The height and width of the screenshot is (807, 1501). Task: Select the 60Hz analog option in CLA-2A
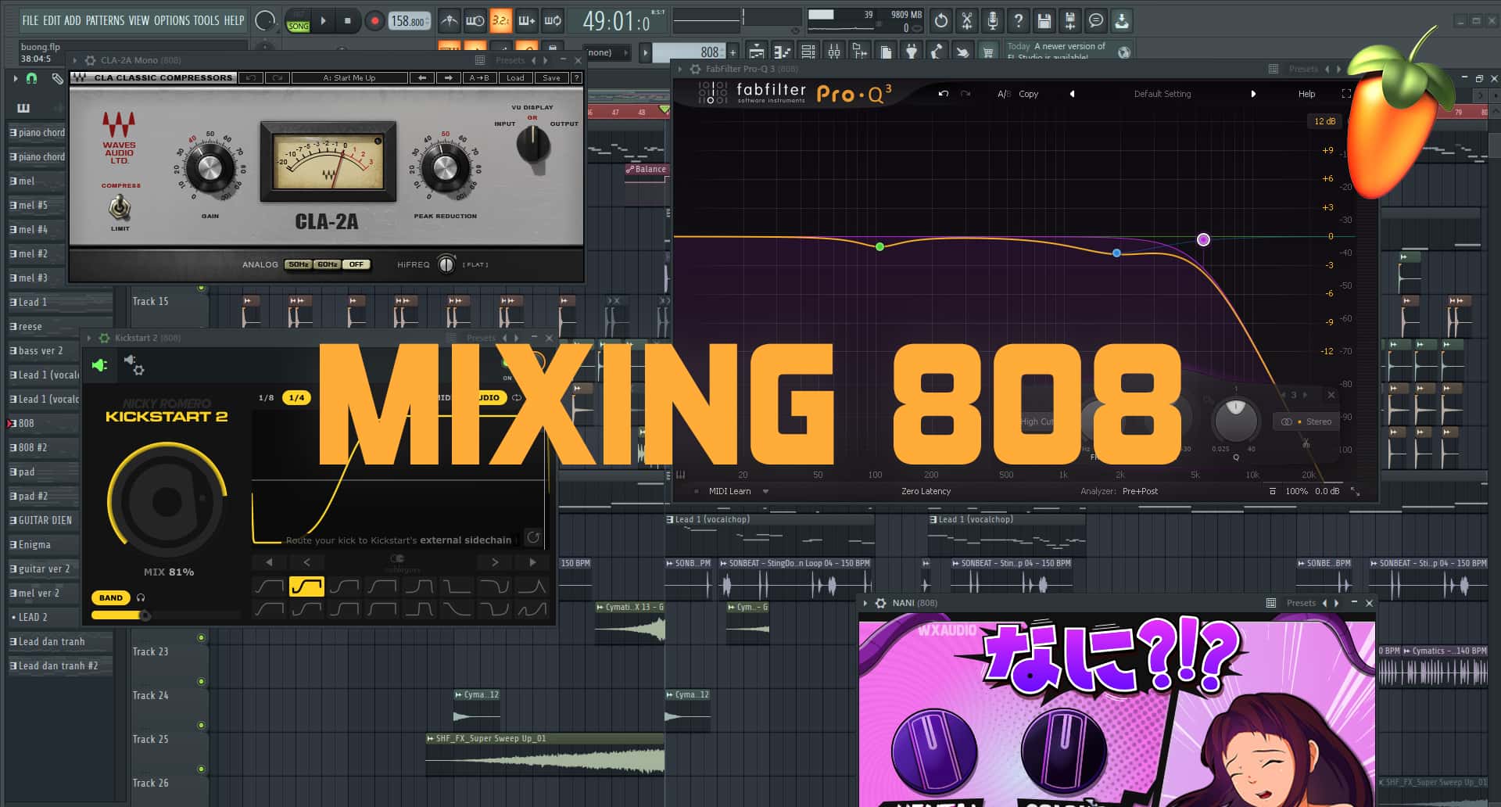(327, 264)
